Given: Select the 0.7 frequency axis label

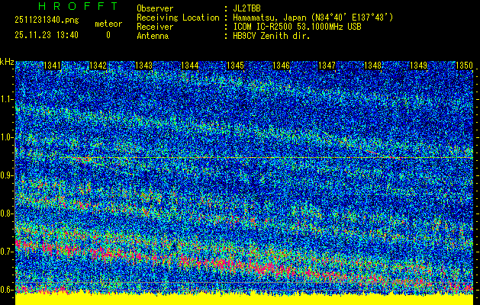Looking at the screenshot, I should (7, 251).
